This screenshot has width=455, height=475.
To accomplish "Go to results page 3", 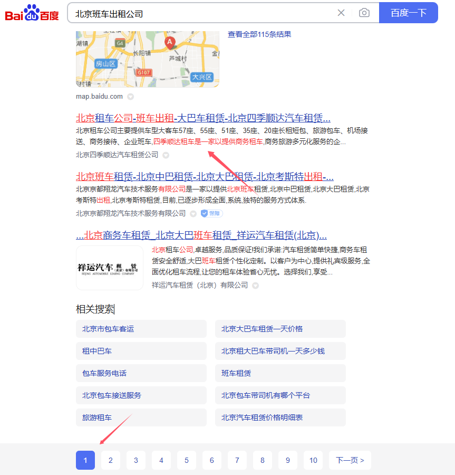I will pyautogui.click(x=136, y=460).
